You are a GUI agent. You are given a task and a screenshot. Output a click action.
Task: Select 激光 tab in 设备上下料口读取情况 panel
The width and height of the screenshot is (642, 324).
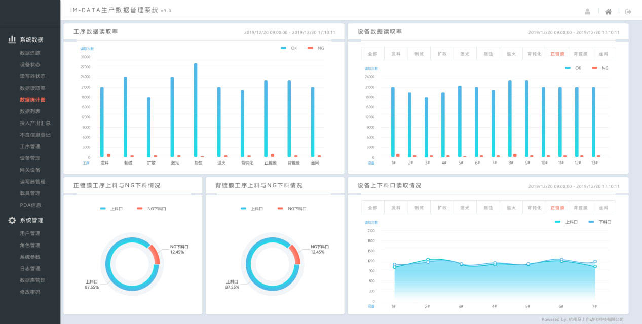coord(465,208)
